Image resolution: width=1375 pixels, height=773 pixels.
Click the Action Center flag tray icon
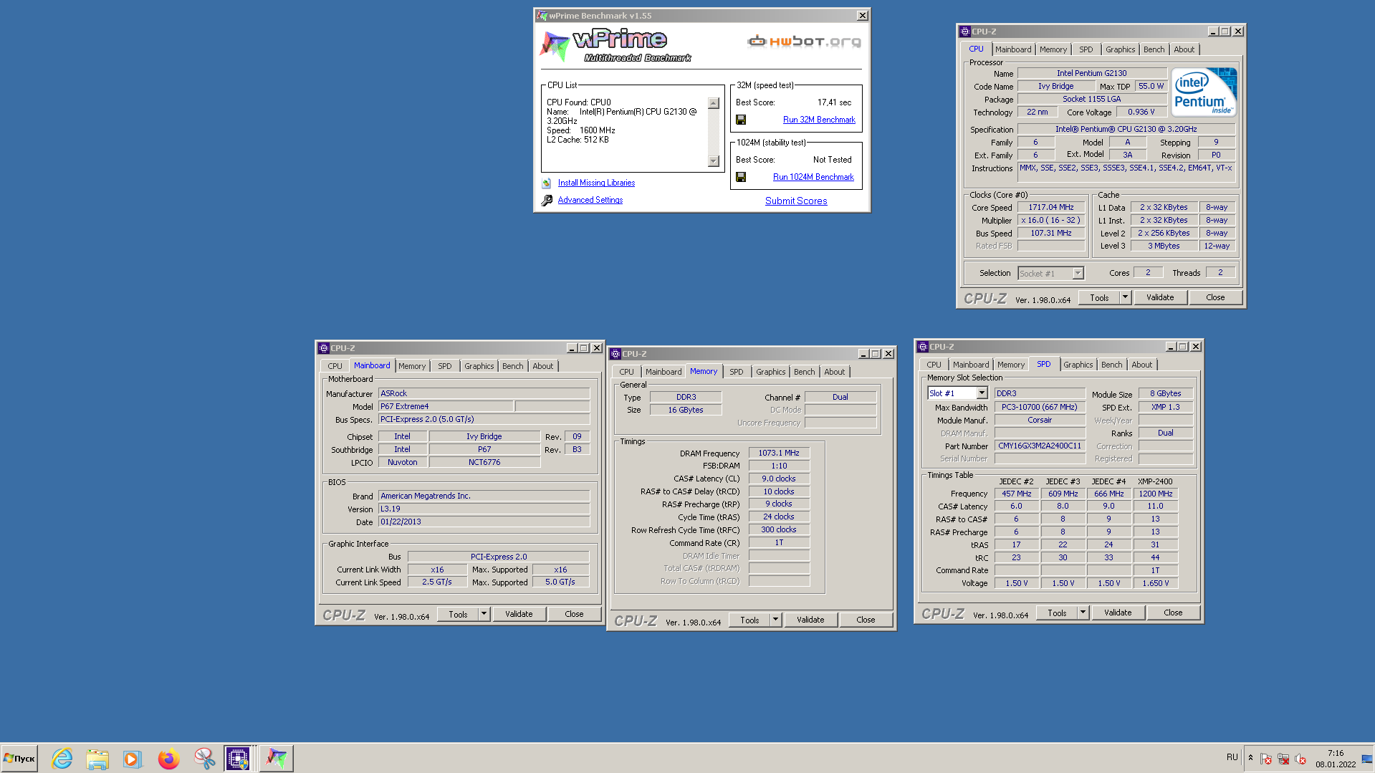pyautogui.click(x=1266, y=759)
